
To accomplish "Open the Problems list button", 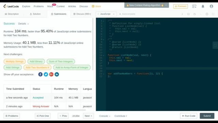I will coord(12,116).
